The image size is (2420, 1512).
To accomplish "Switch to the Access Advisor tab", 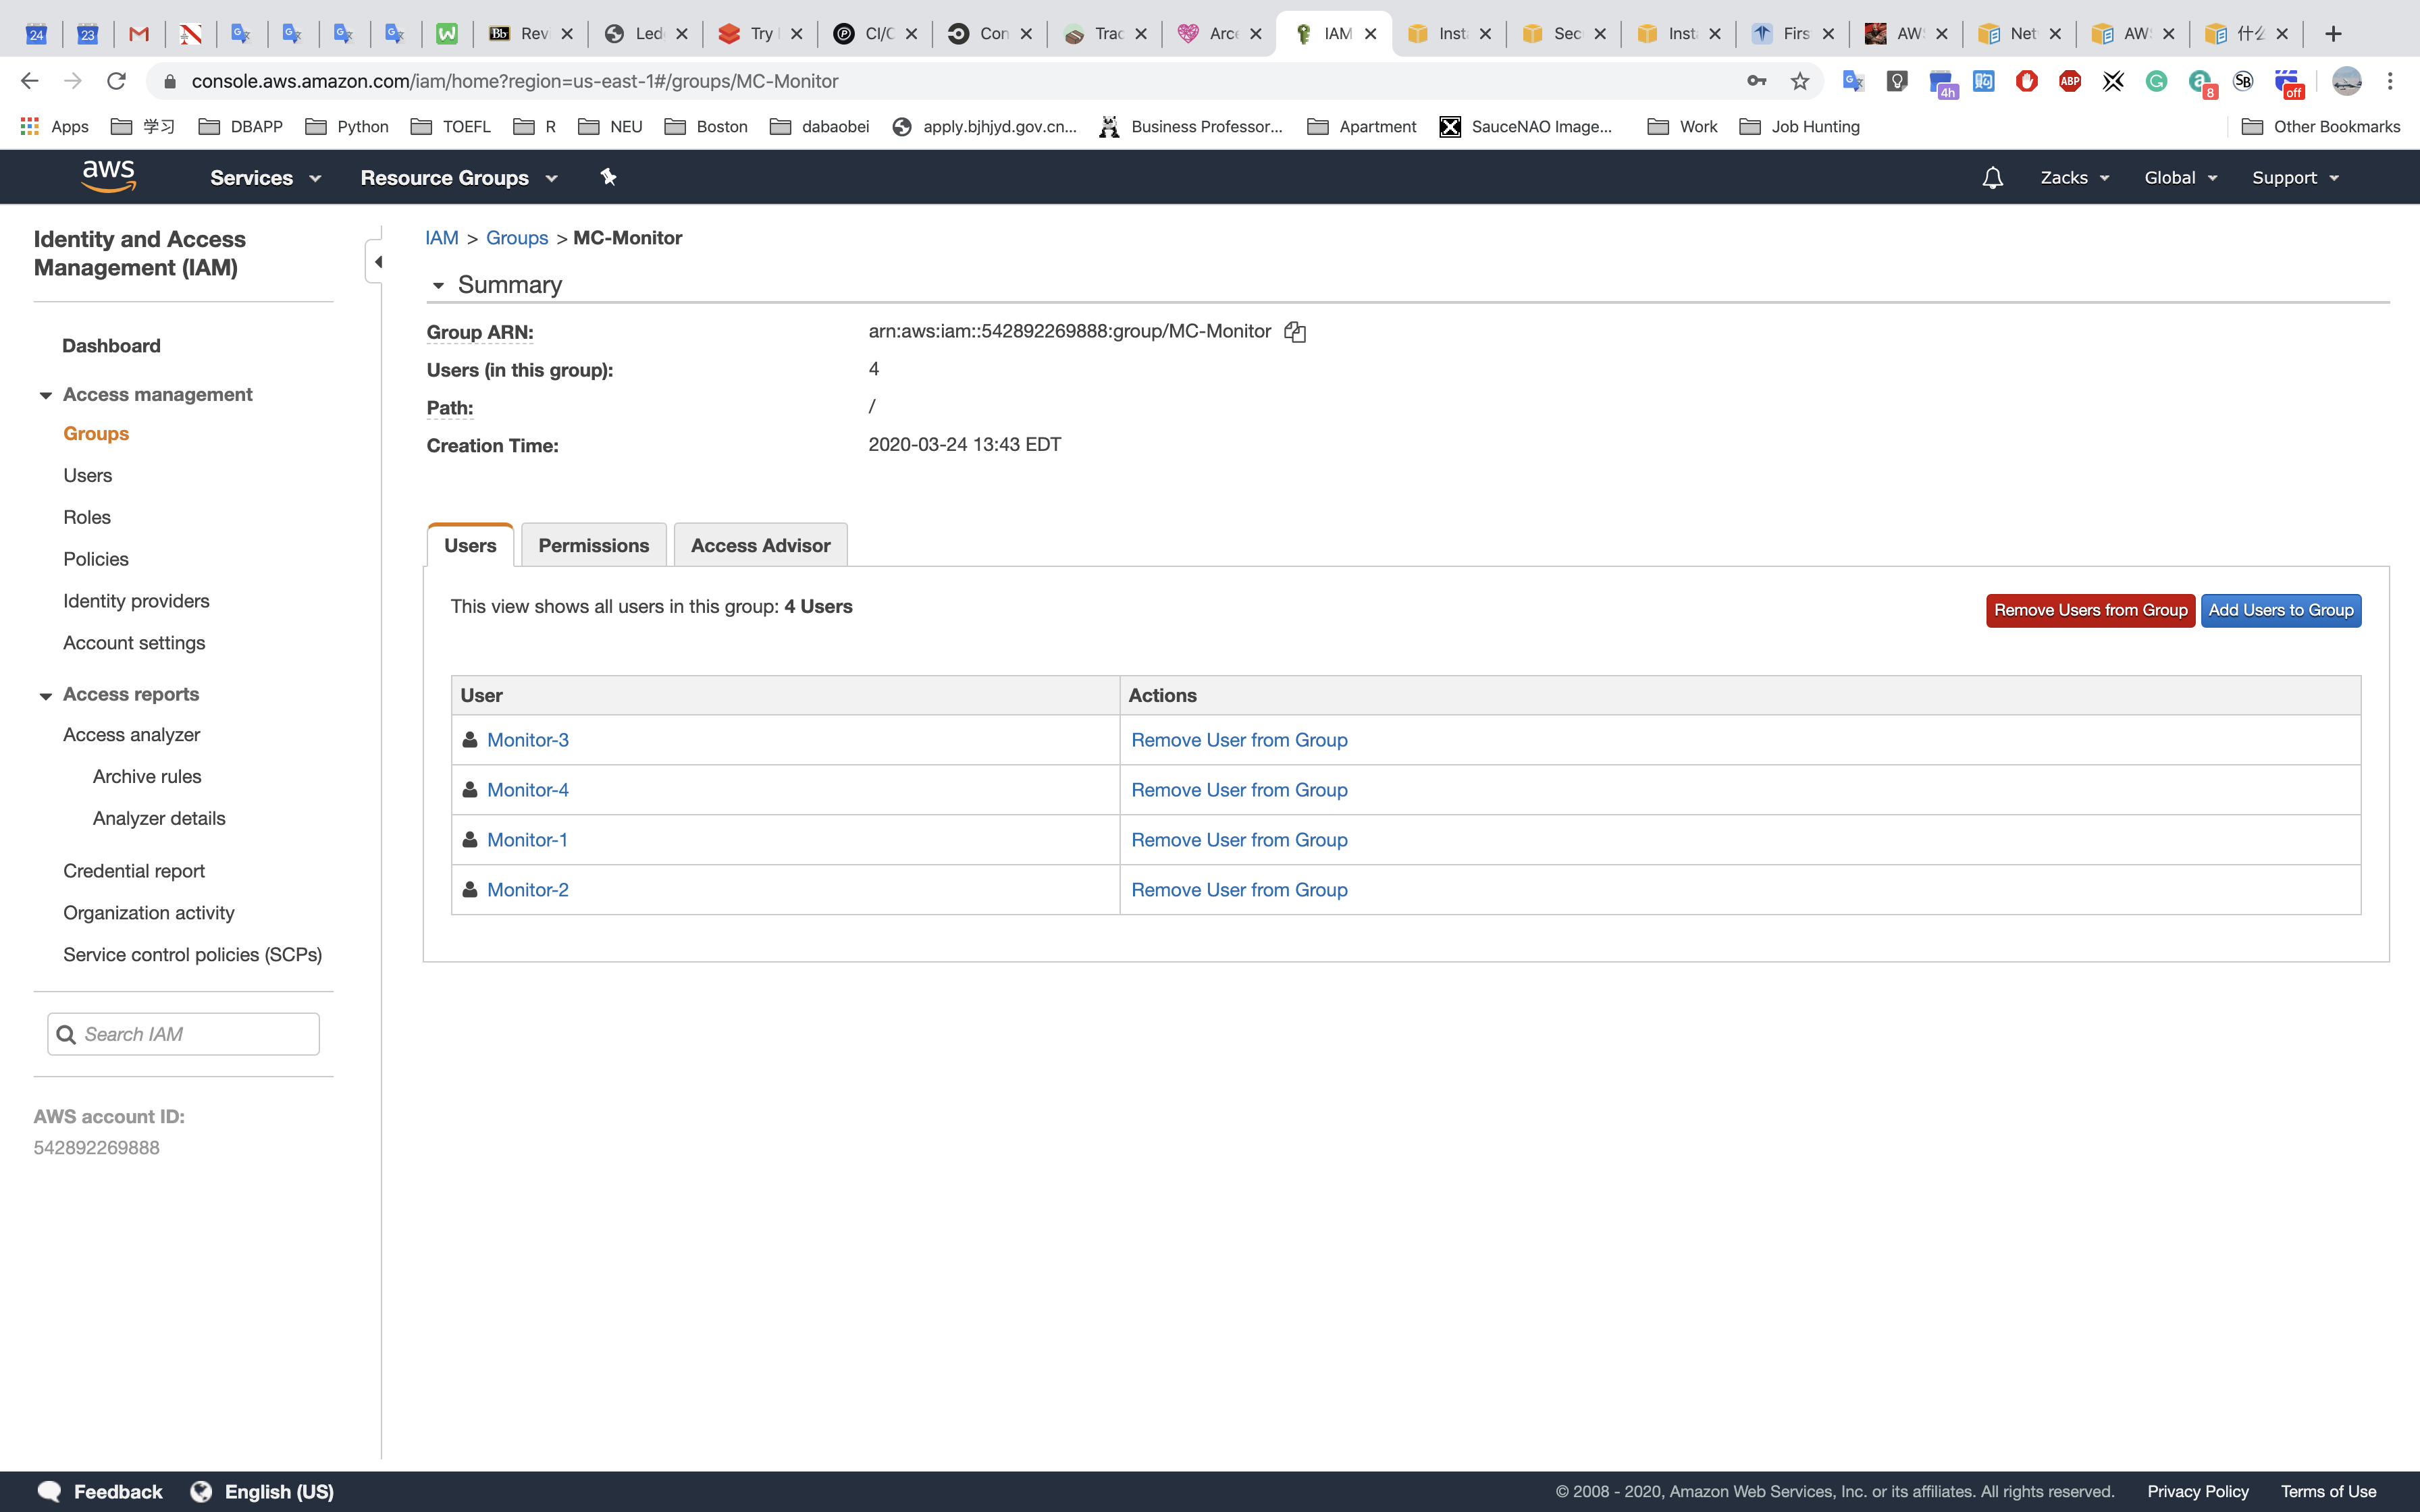I will [x=760, y=545].
